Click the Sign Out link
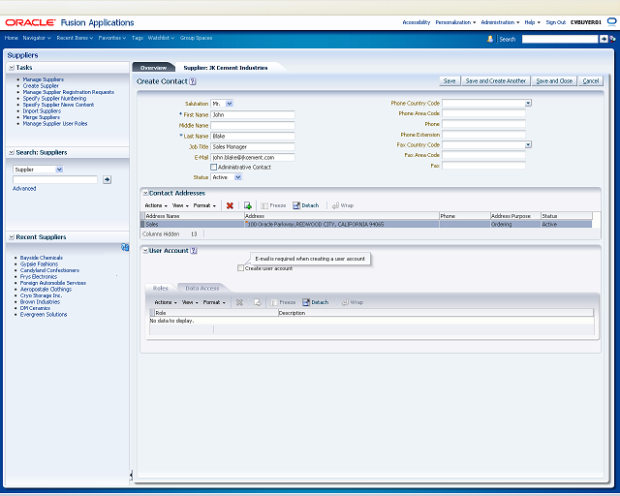 556,22
